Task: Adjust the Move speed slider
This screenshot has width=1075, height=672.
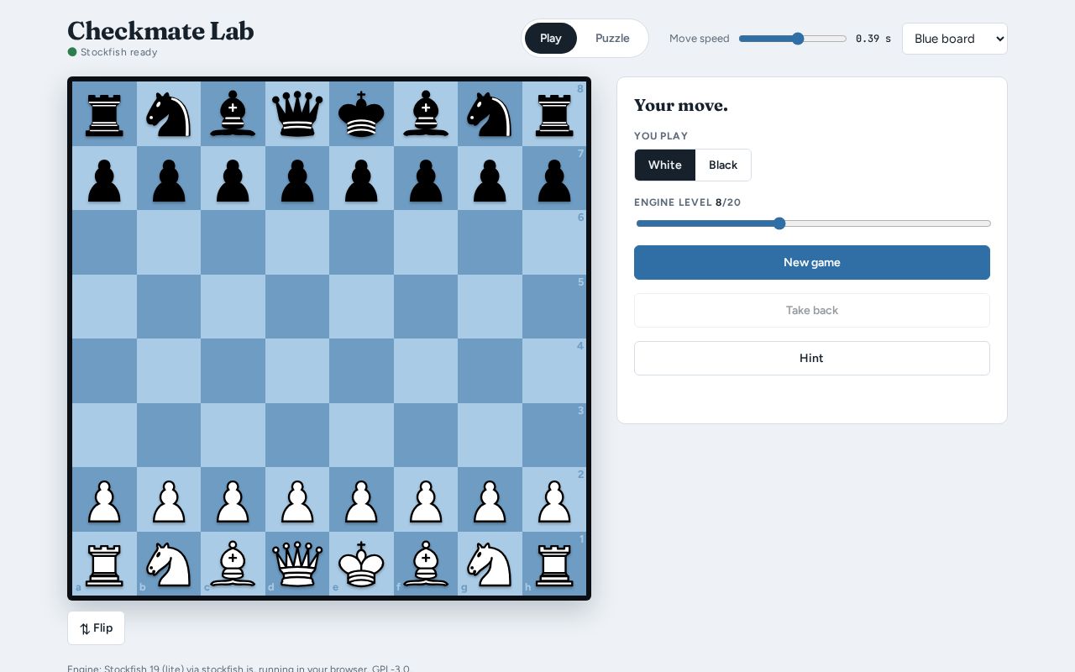Action: (x=793, y=39)
